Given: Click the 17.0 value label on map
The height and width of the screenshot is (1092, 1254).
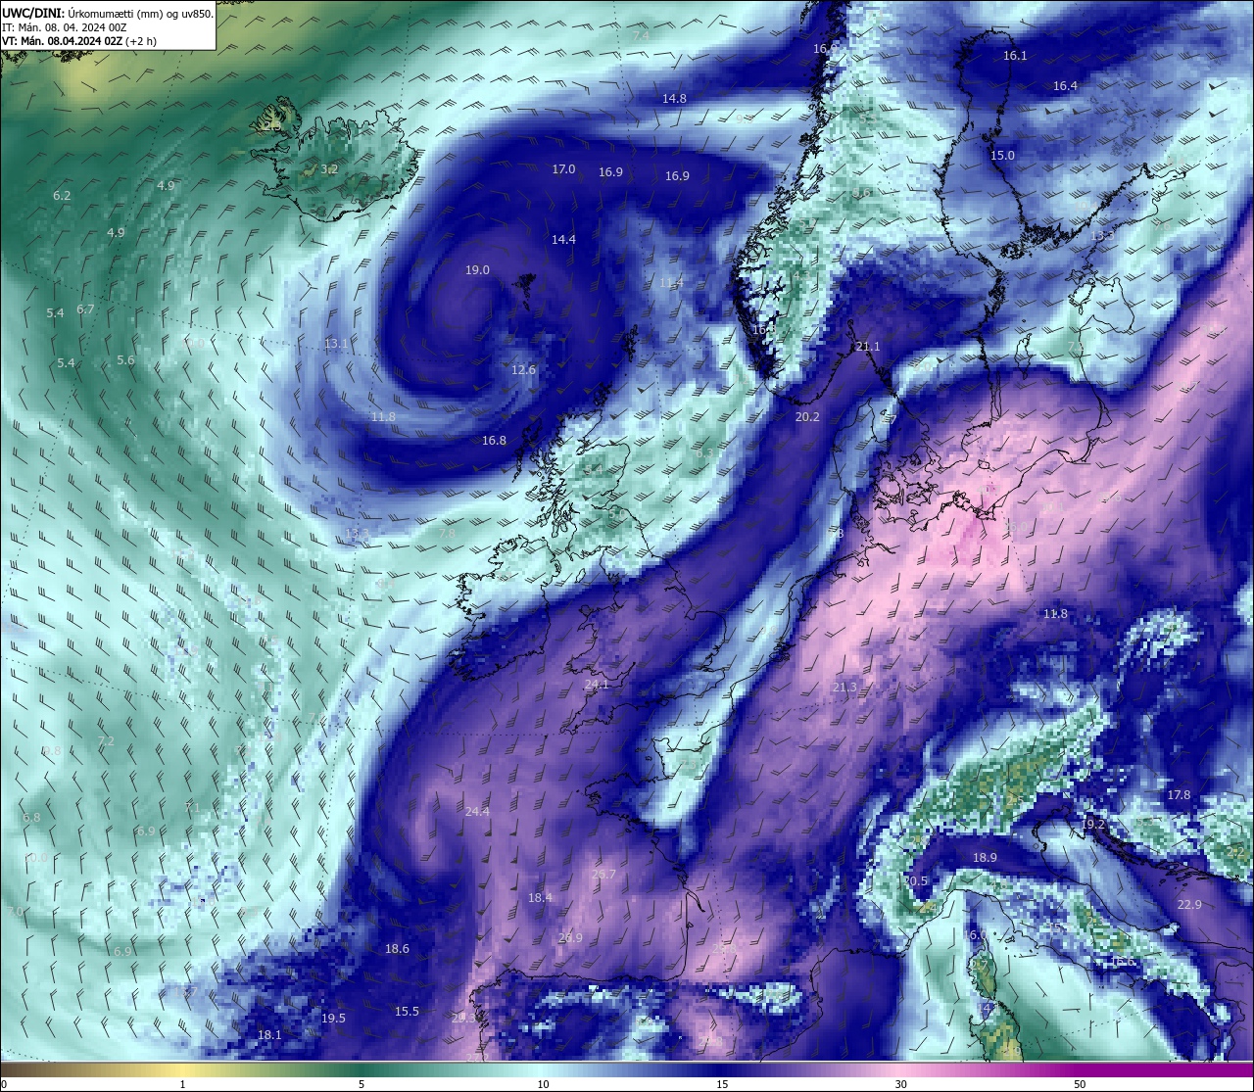Looking at the screenshot, I should click(x=563, y=169).
